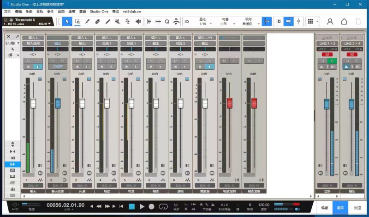369x217 pixels.
Task: Click channel 2 blue volume fader
Action: pyautogui.click(x=58, y=103)
